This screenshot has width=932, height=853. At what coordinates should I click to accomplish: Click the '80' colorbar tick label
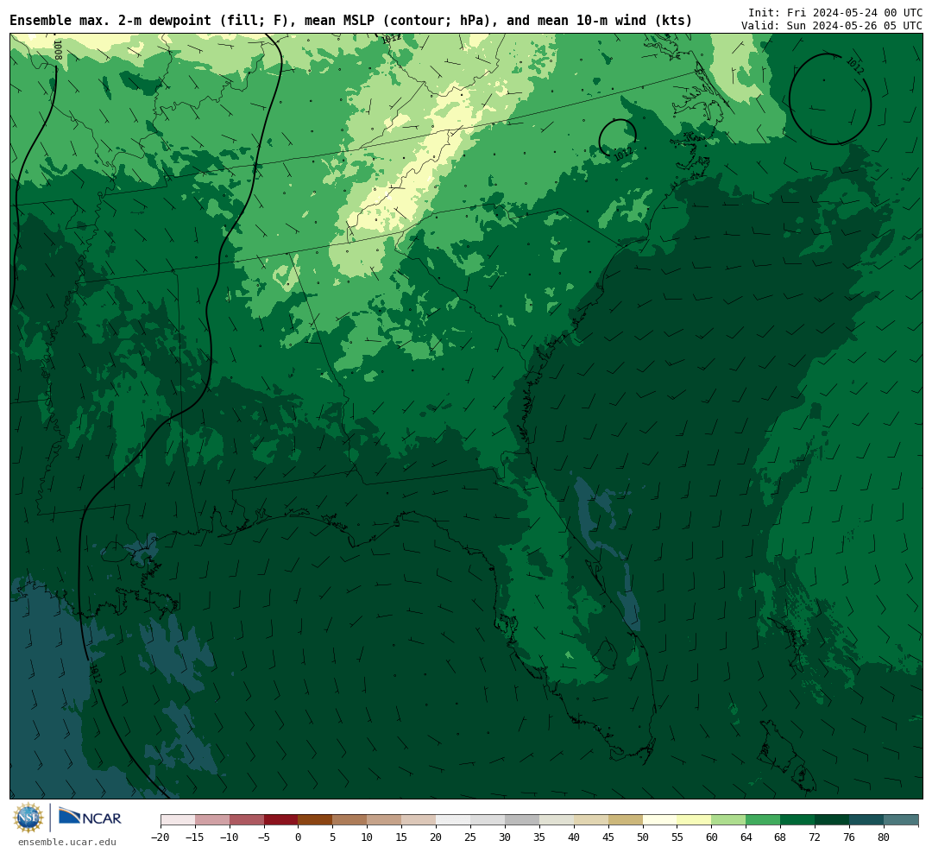pos(884,837)
